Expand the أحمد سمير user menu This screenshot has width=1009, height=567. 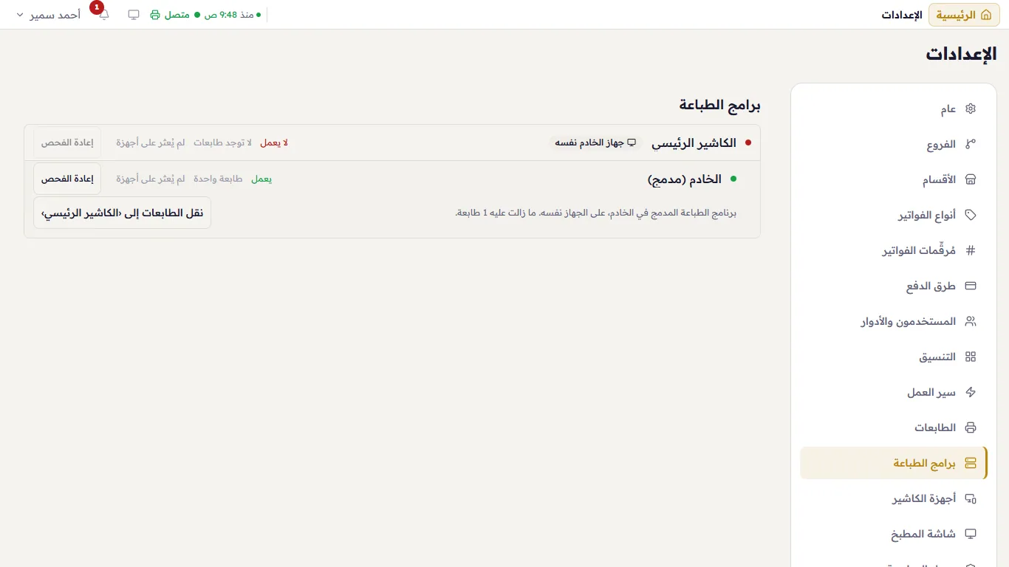(49, 15)
